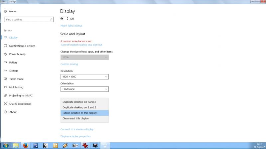Click the Tablet mode icon
Screen dimensions: 266x149
[5, 79]
